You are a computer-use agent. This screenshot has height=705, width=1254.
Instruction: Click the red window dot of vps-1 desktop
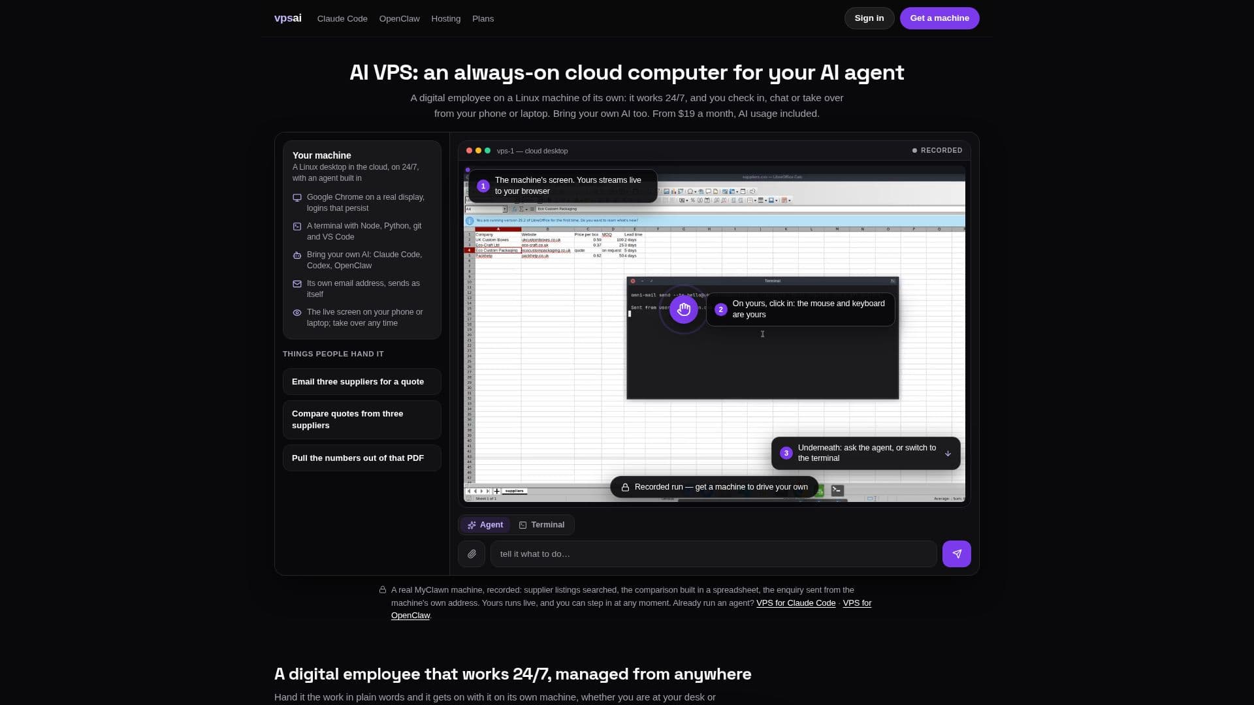469,151
